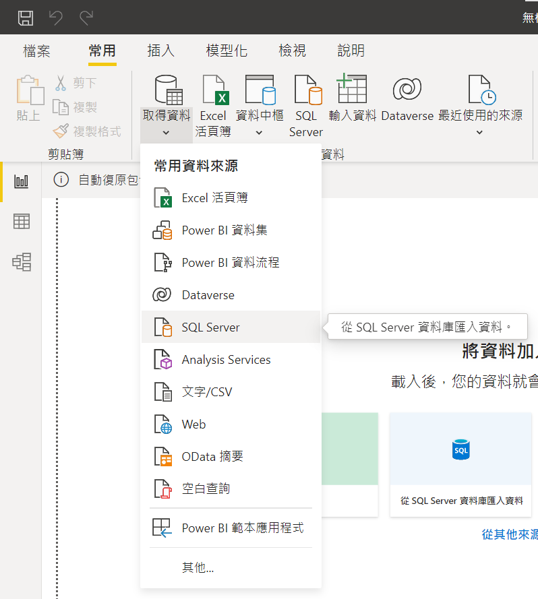Choose Power BI 資料集 from the menu

[231, 230]
